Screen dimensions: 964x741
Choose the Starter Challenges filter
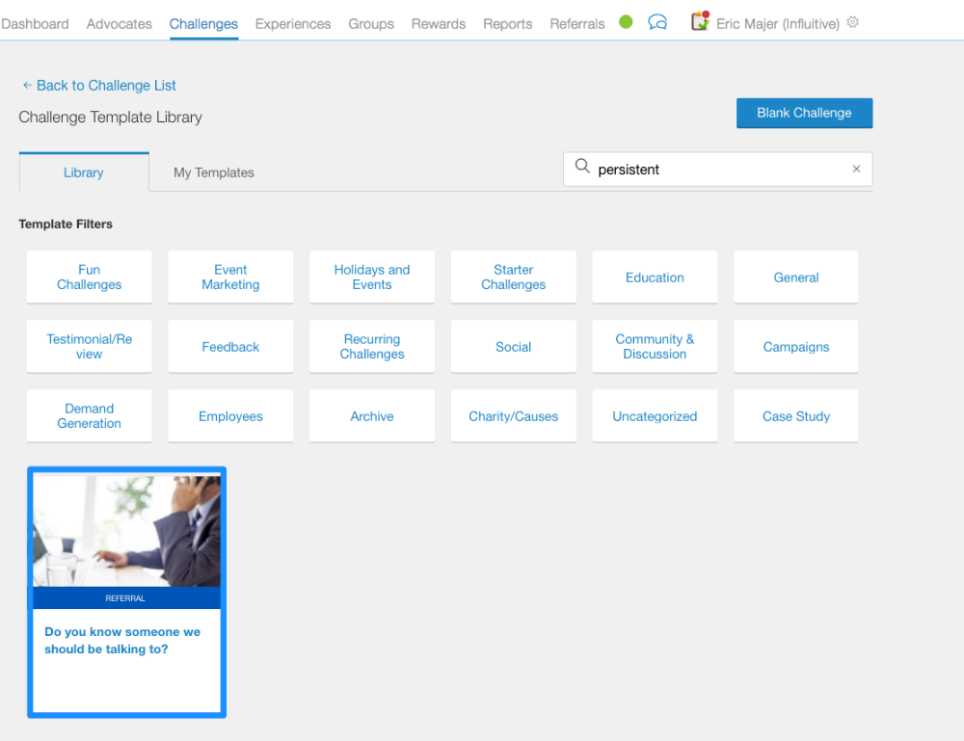514,278
